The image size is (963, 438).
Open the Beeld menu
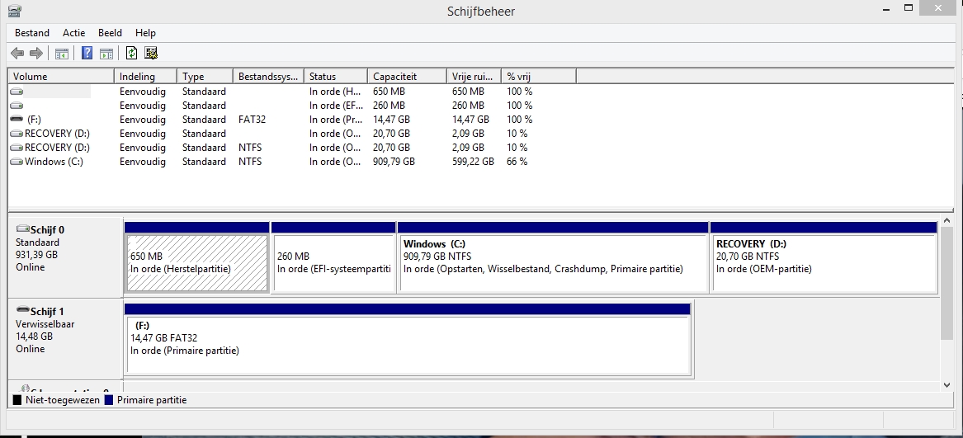click(x=110, y=33)
